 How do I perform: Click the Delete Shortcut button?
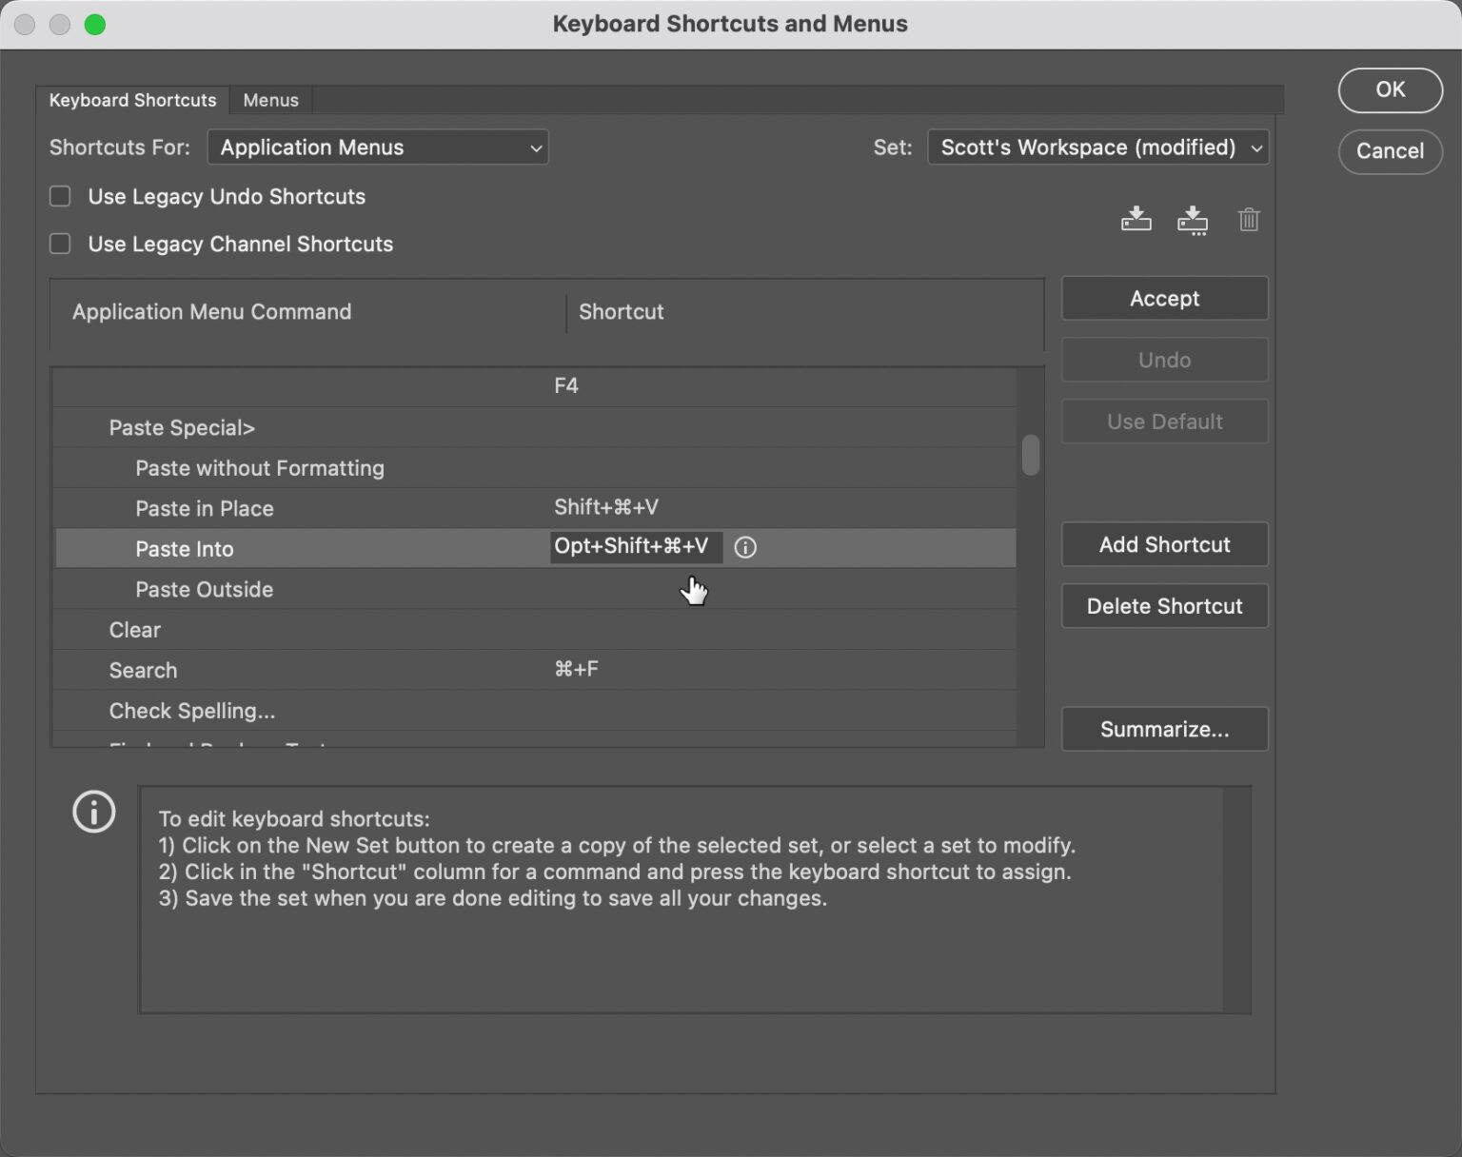1164,607
